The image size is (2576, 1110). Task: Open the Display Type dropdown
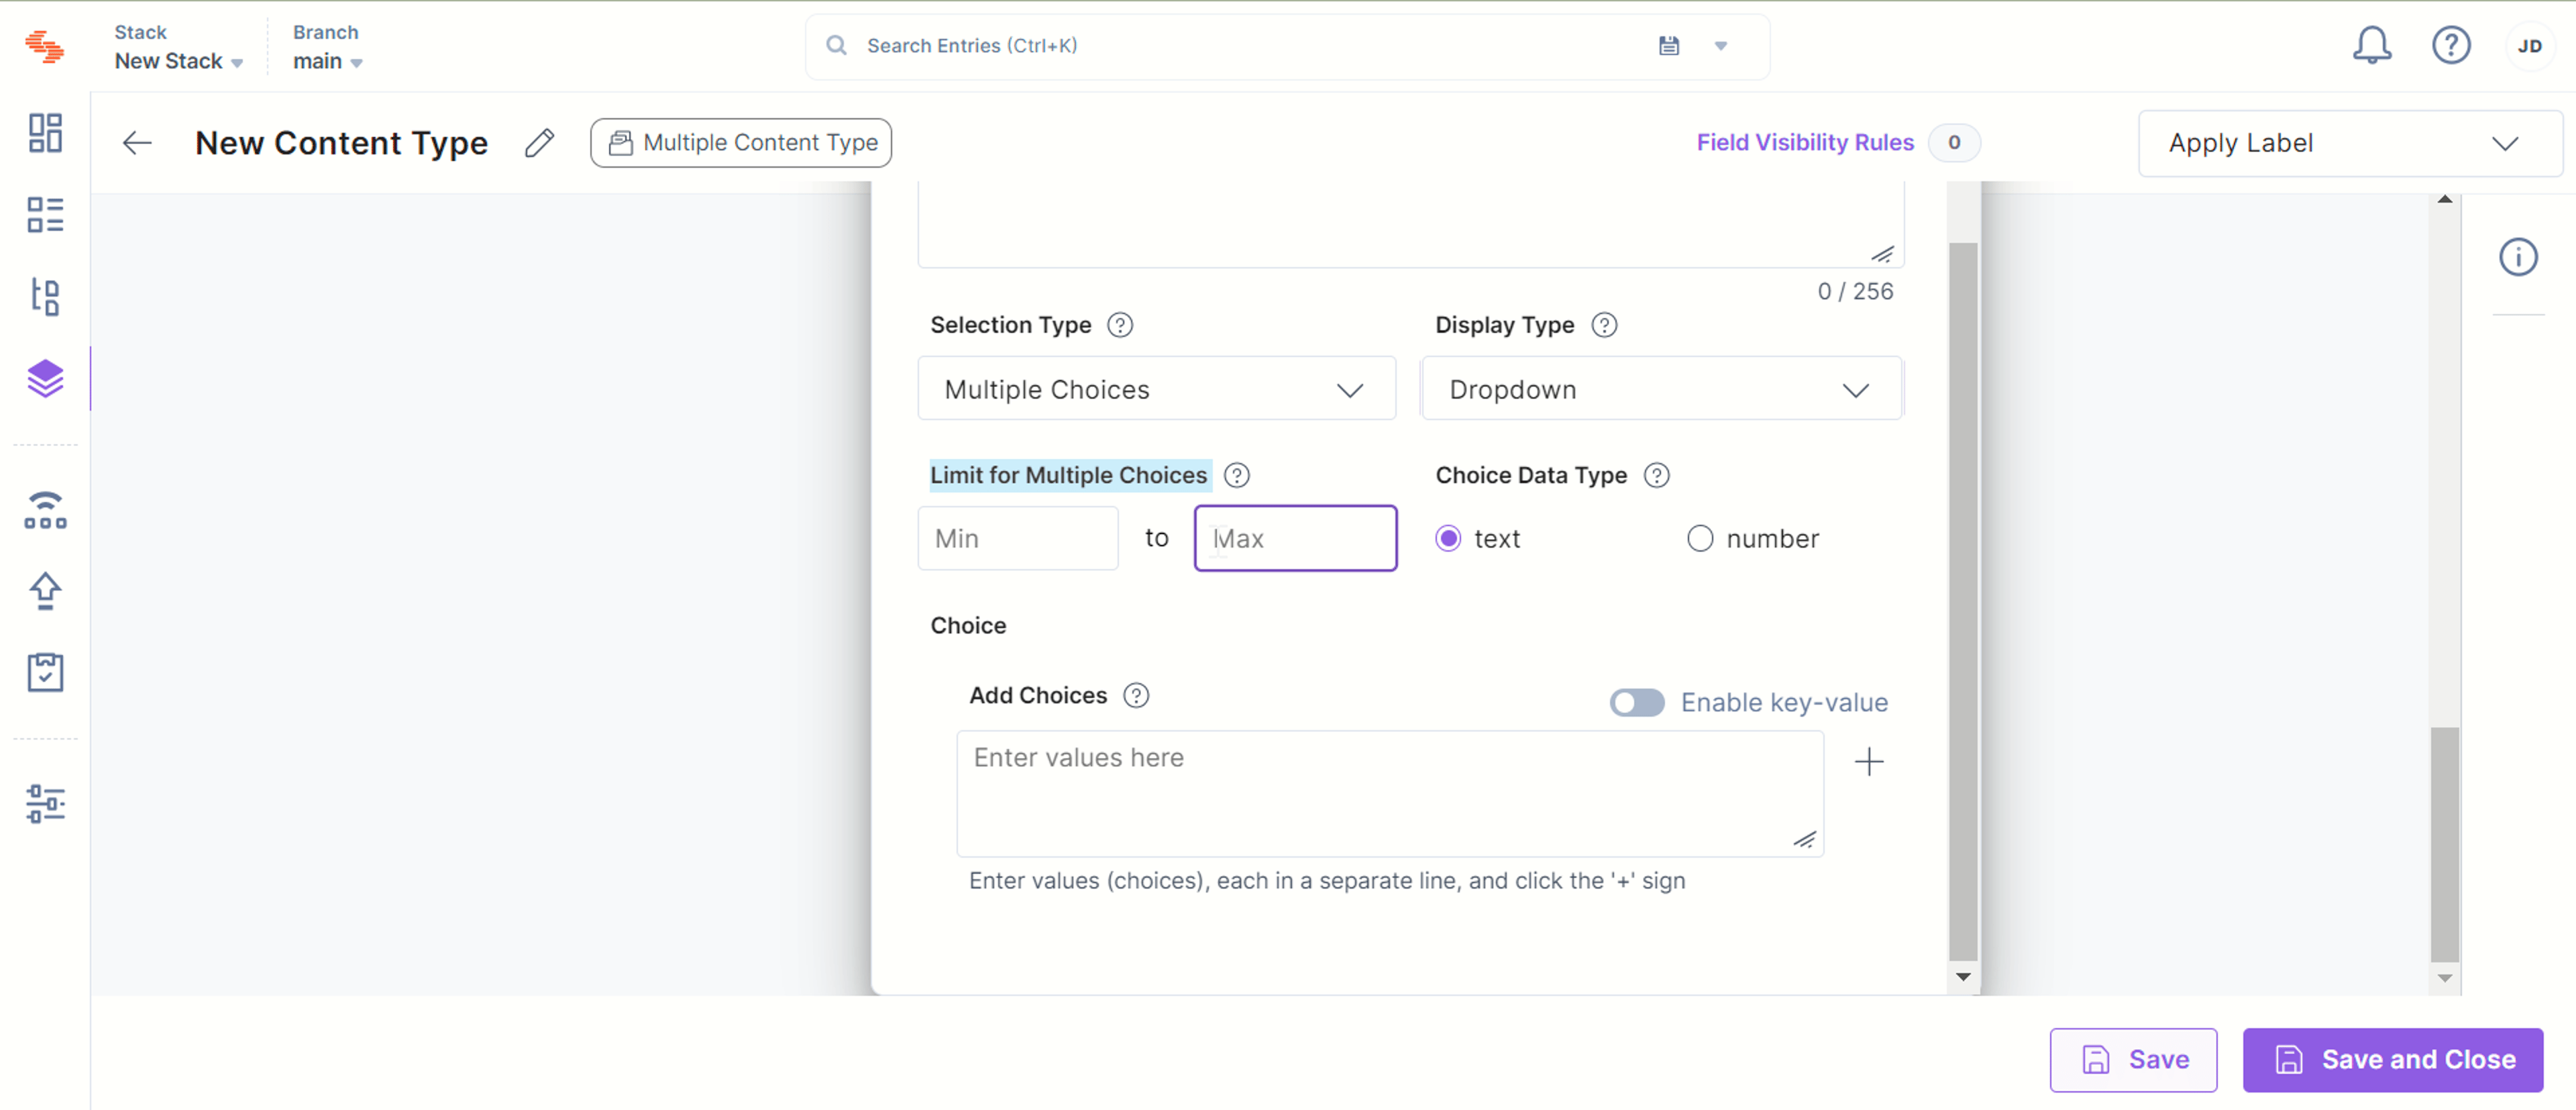[x=1661, y=389]
